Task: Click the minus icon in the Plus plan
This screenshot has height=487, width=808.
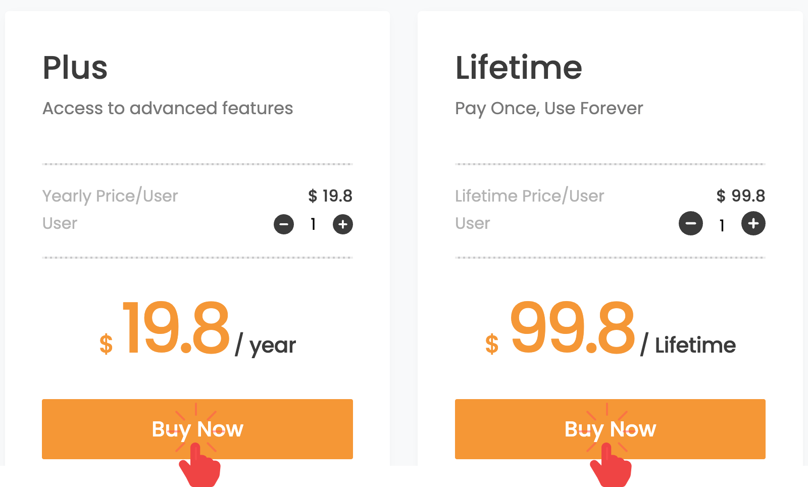Action: tap(283, 224)
